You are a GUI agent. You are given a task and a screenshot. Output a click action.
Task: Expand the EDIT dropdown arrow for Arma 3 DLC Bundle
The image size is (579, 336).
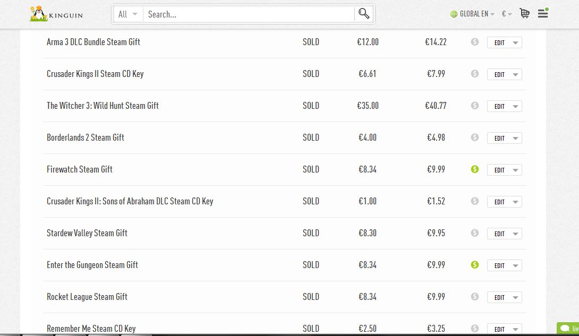tap(515, 43)
